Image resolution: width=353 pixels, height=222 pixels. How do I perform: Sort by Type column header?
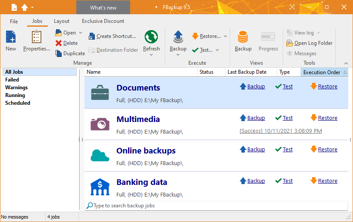pyautogui.click(x=289, y=72)
